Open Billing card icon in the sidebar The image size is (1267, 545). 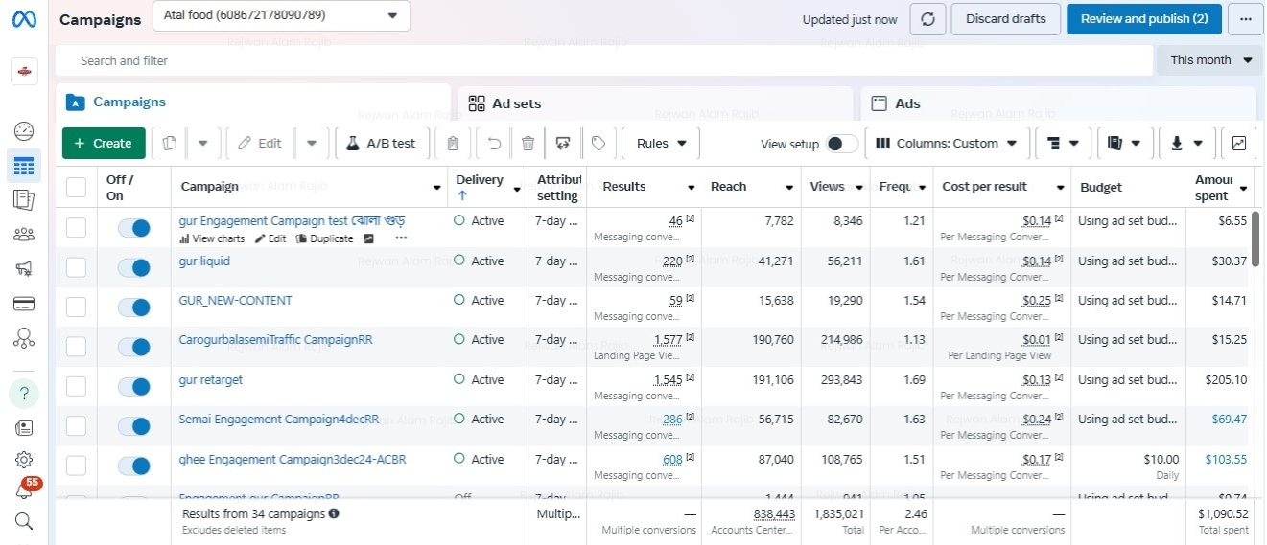tap(24, 304)
